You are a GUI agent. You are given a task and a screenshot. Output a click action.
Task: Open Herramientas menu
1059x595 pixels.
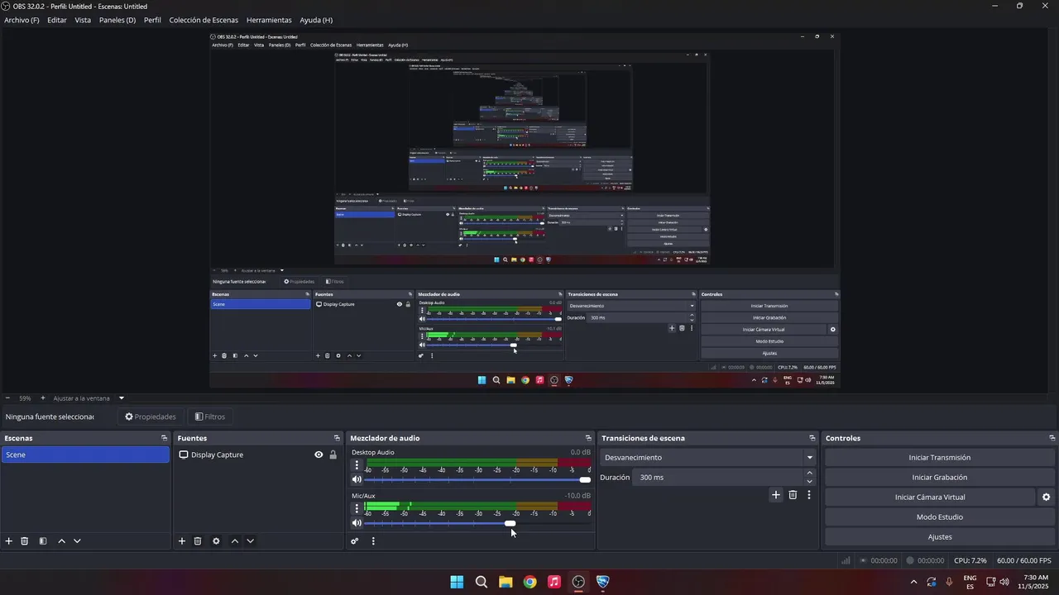coord(269,20)
